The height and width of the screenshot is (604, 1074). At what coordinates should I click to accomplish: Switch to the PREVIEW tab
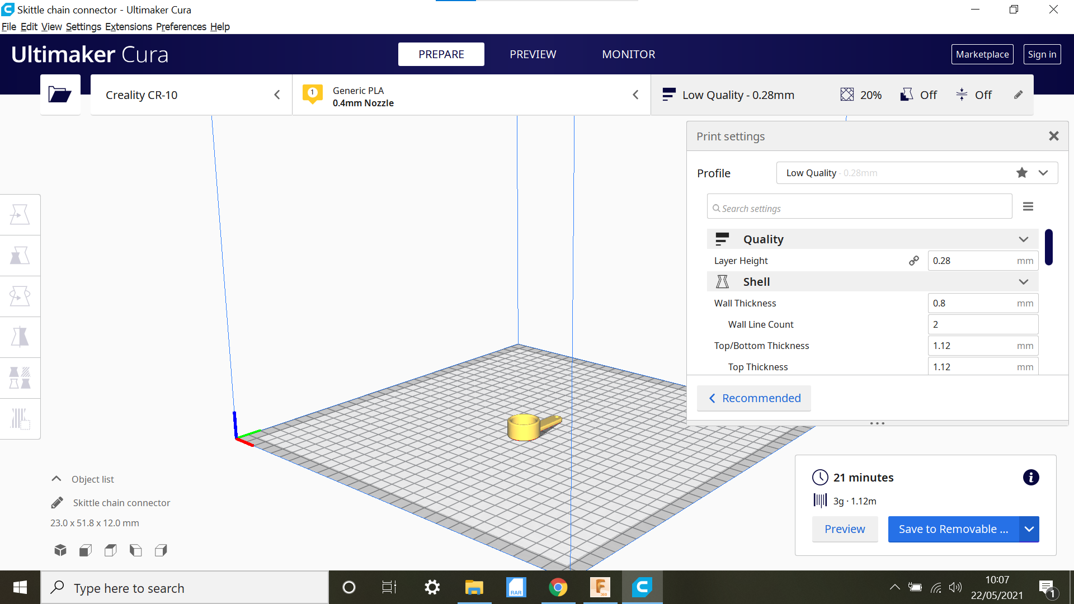533,54
